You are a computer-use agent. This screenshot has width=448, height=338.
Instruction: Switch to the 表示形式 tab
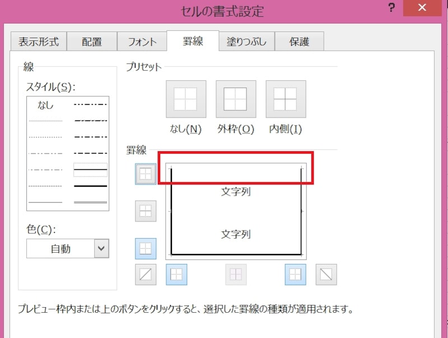click(x=39, y=41)
